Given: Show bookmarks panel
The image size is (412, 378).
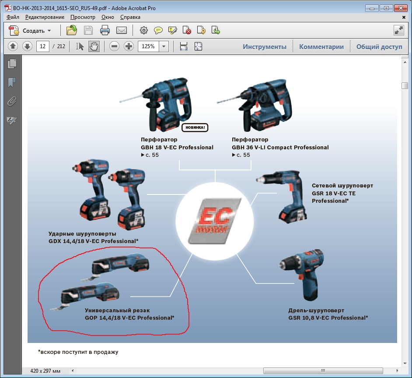Looking at the screenshot, I should pyautogui.click(x=12, y=82).
